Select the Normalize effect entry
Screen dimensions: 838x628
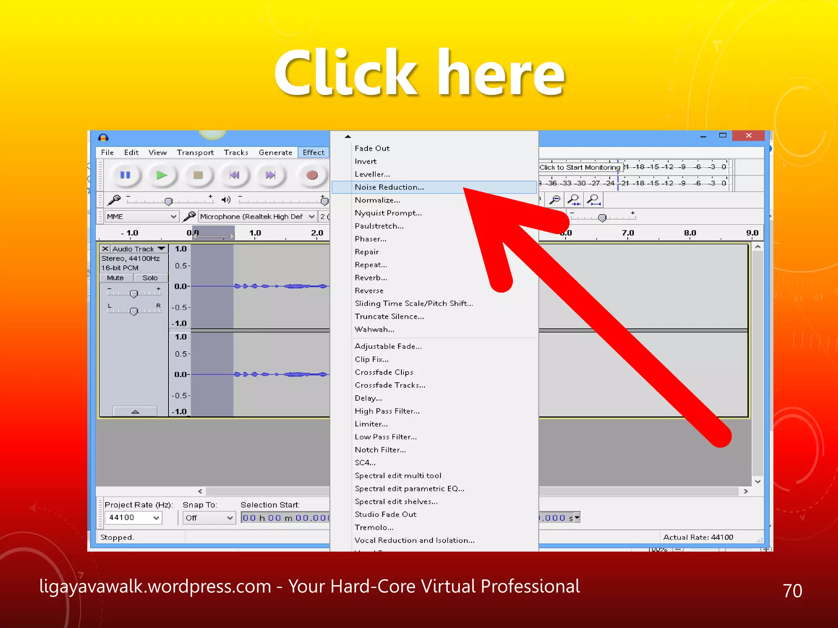(377, 200)
